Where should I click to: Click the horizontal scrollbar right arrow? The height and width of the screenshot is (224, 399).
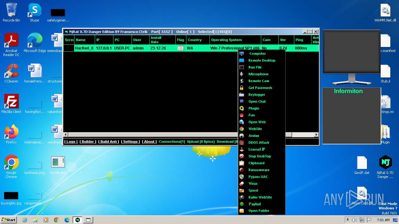[x=316, y=135]
